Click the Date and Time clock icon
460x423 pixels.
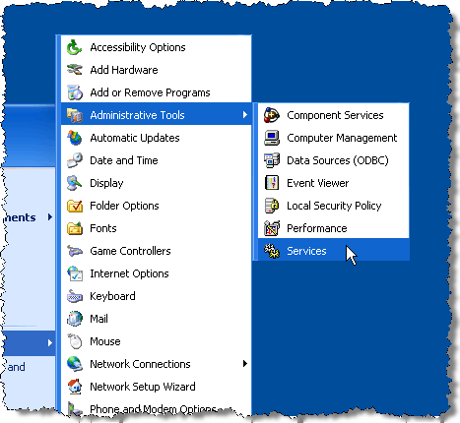pyautogui.click(x=75, y=160)
